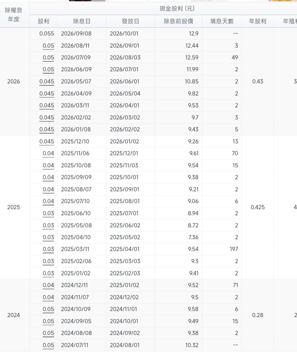
Task: Click the 年股利 column header
Action: tap(258, 21)
